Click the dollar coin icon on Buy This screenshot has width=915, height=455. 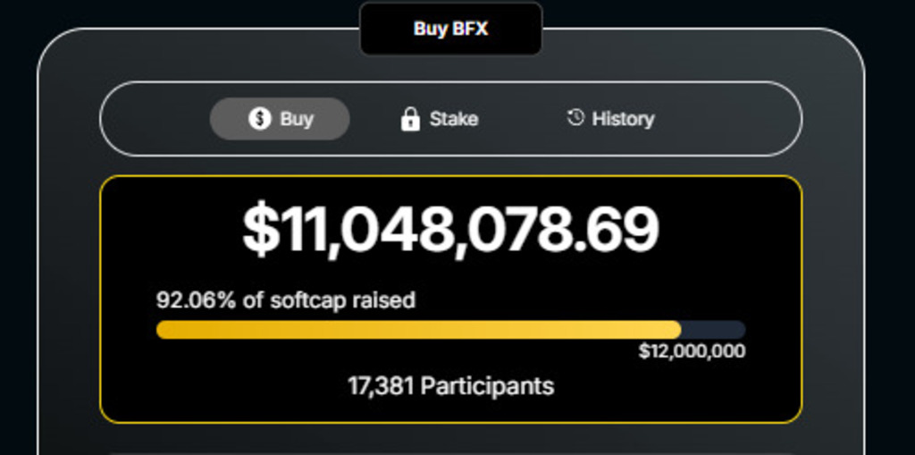point(259,119)
